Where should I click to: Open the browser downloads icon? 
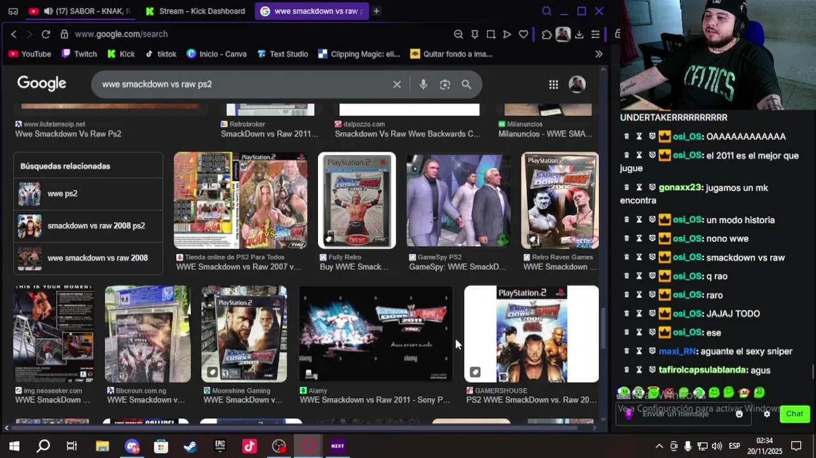pyautogui.click(x=579, y=34)
